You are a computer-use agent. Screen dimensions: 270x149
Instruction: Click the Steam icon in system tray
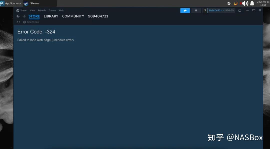229,3
